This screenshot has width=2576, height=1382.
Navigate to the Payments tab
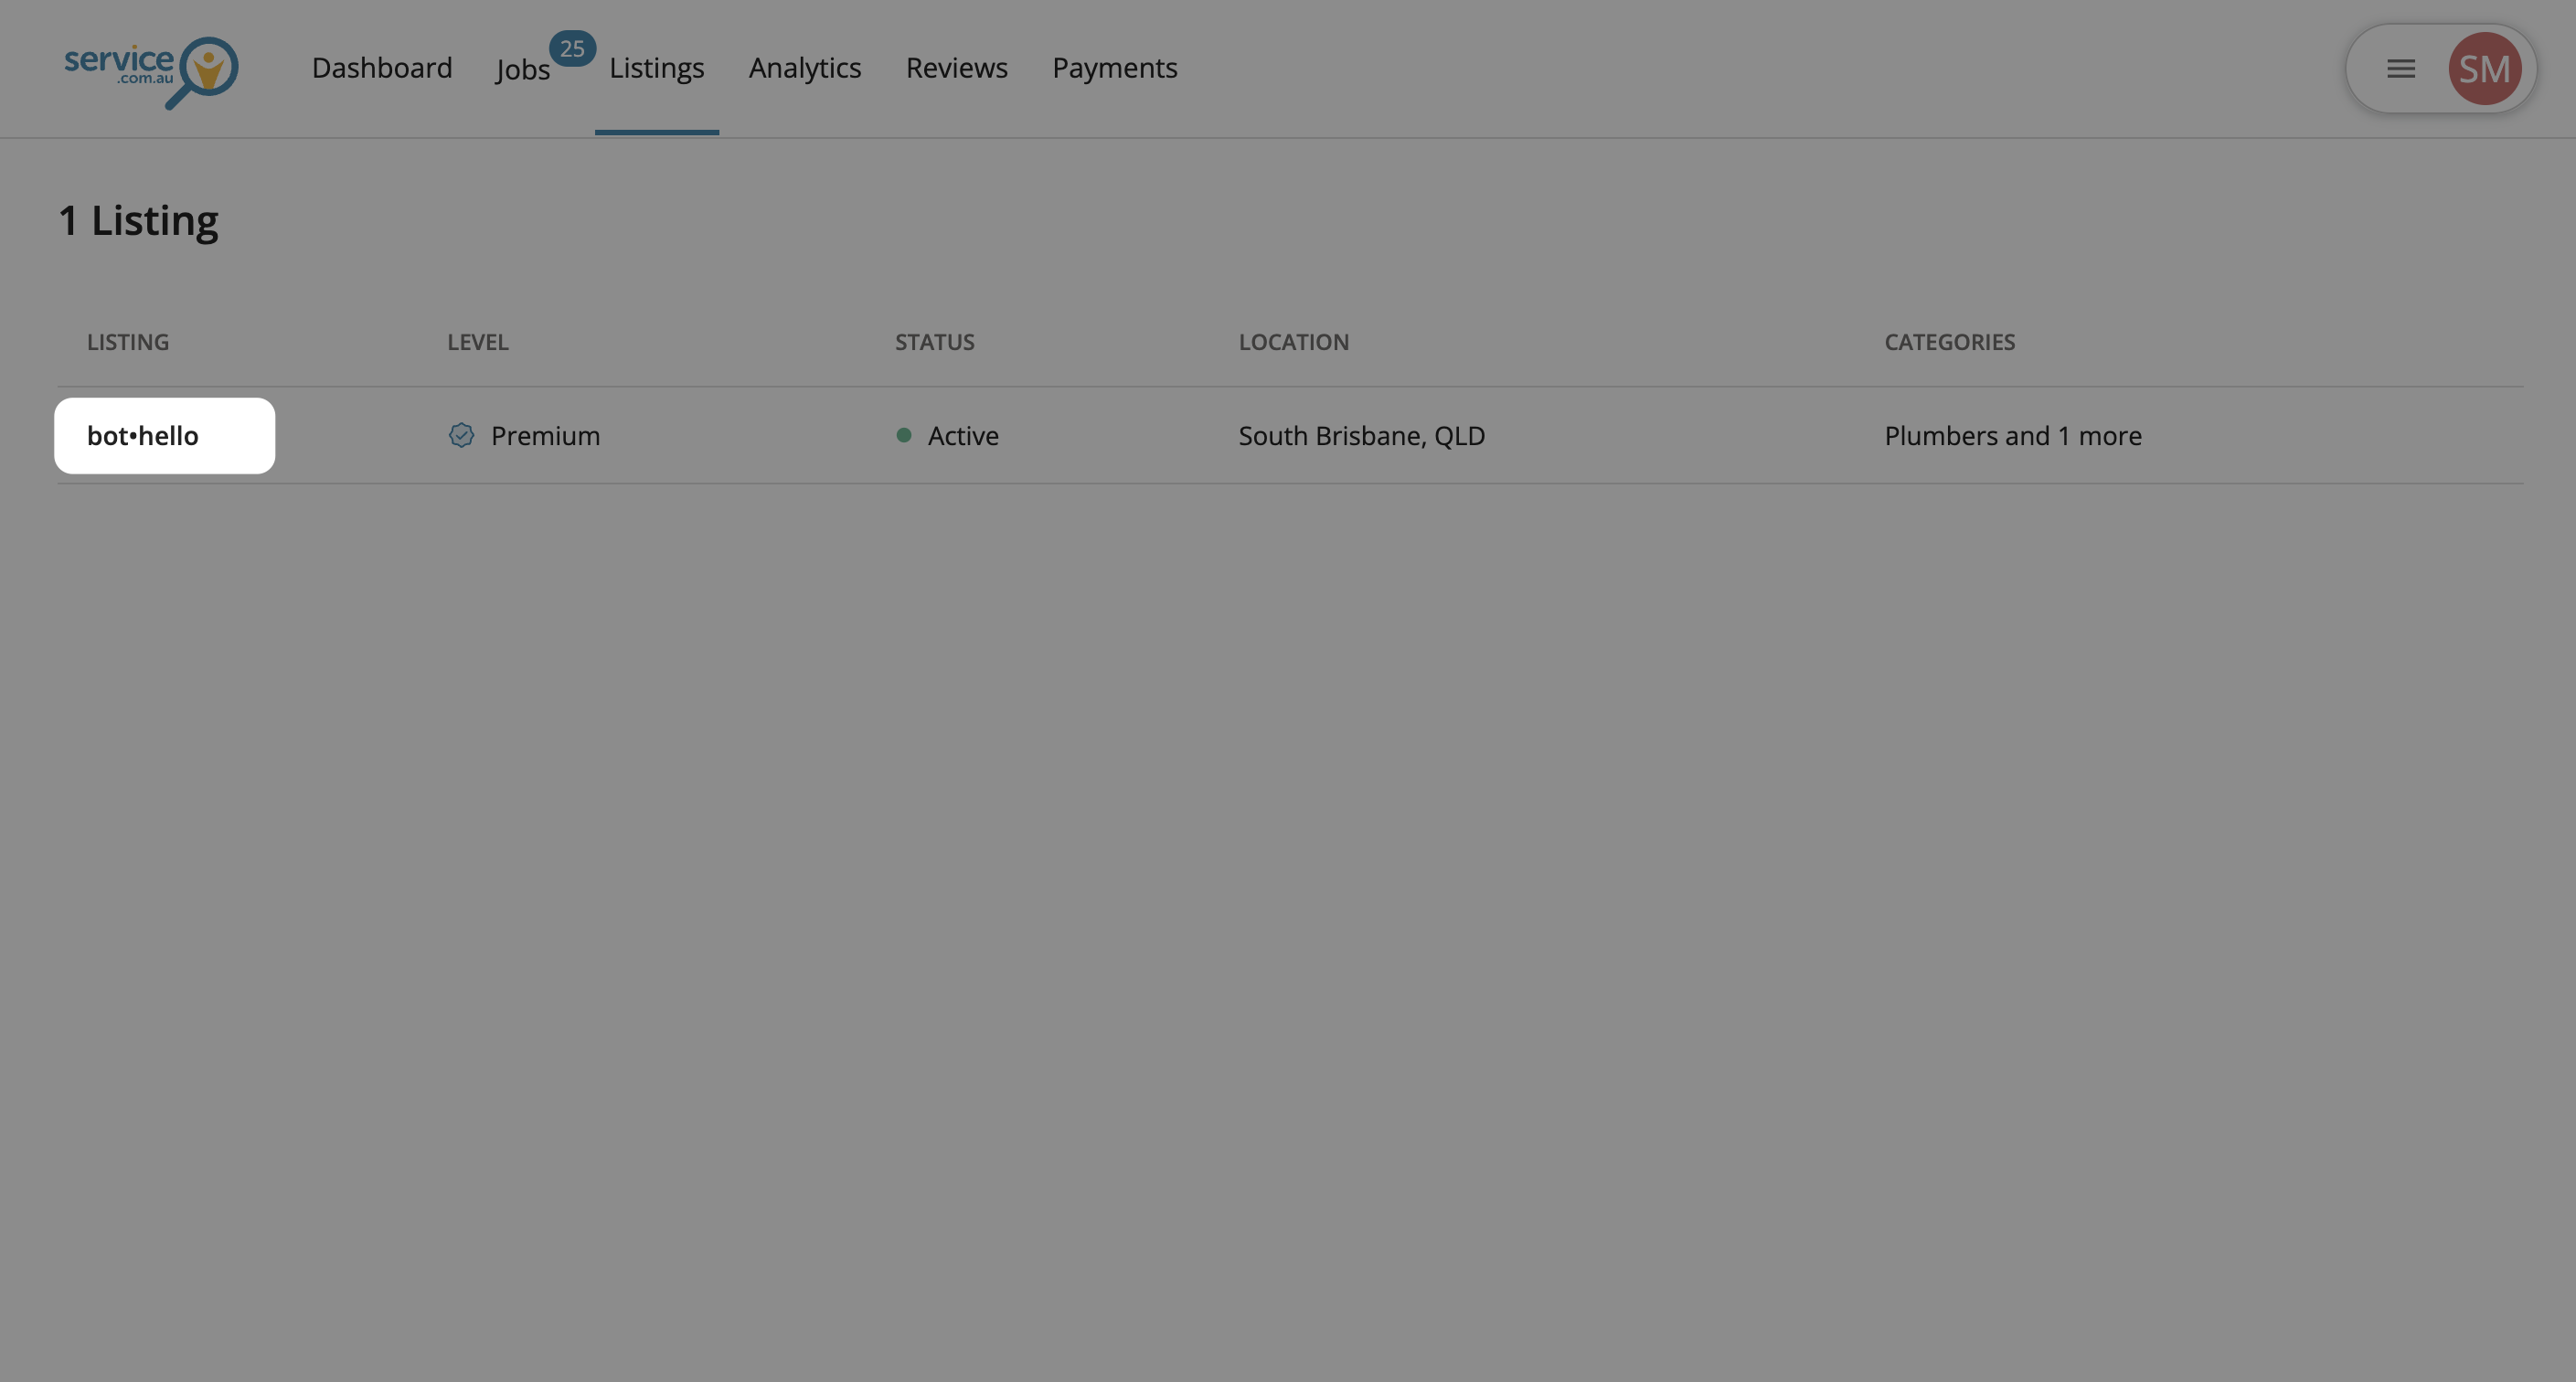(x=1114, y=68)
